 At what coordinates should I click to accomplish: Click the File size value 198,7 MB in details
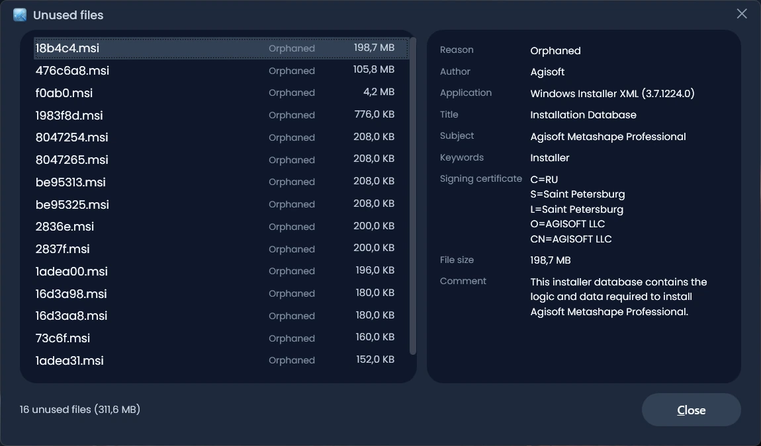click(550, 260)
